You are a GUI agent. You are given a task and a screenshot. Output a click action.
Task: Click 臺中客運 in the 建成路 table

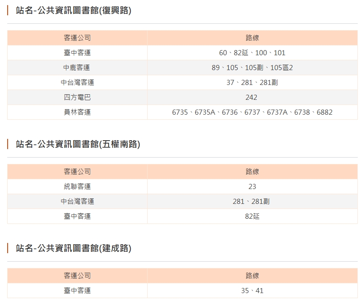77,291
